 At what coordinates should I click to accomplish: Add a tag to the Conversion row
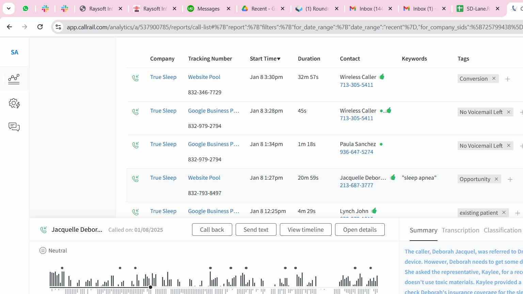(507, 79)
